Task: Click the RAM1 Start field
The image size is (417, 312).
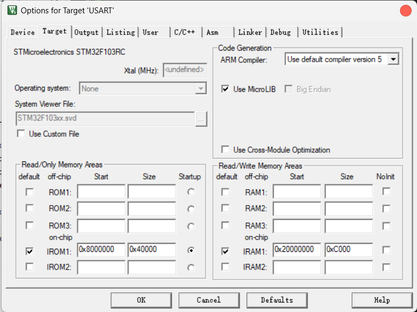Action: click(x=297, y=191)
